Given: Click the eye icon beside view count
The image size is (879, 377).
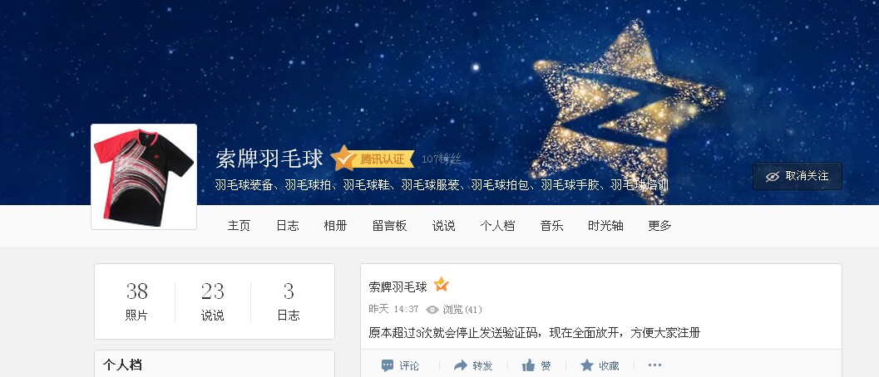Looking at the screenshot, I should [432, 310].
